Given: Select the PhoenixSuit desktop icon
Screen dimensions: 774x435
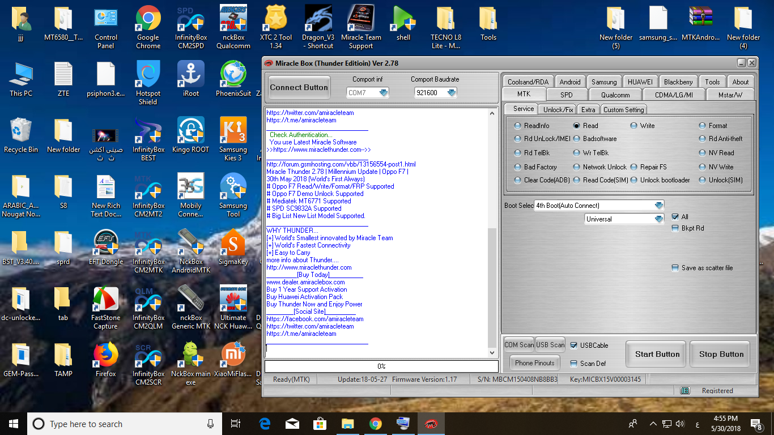Looking at the screenshot, I should pos(233,79).
